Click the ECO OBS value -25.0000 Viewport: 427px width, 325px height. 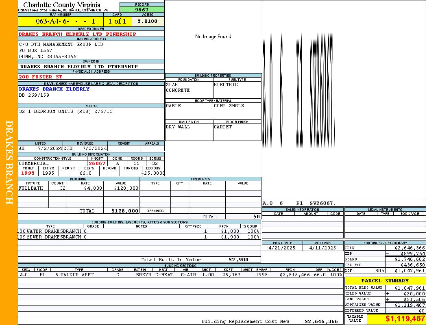coord(153,173)
